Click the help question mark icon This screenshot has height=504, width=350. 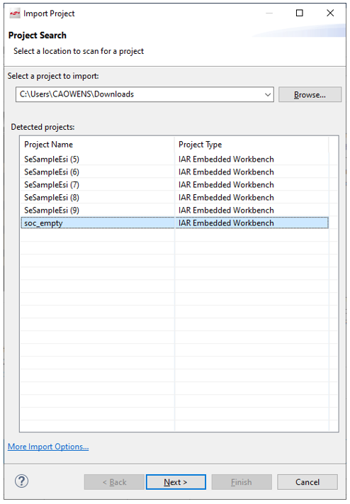tap(21, 481)
